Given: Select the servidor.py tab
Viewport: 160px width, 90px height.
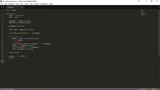Looking at the screenshot, I should 14,7.
